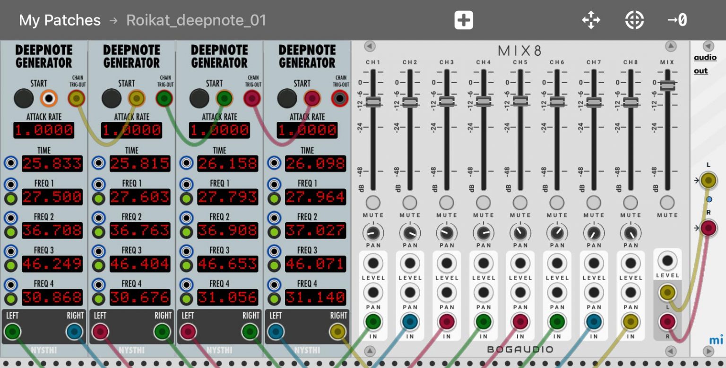This screenshot has height=368, width=726.
Task: Click the MIX L output jack
Action: (x=667, y=292)
